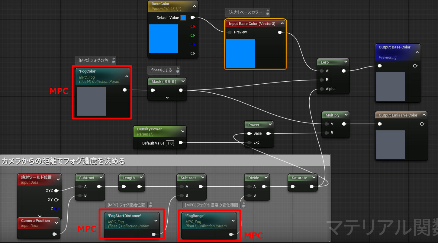Screen dimensions: 438x243
Task: Toggle visibility of float3にする comment bubble
Action: click(x=178, y=72)
